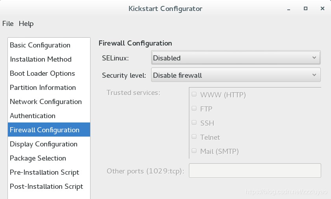Minimize the Kickstart Configurator window

[x=288, y=9]
